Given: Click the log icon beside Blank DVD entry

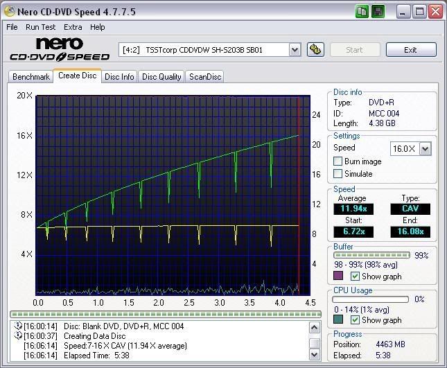Looking at the screenshot, I should tap(18, 326).
